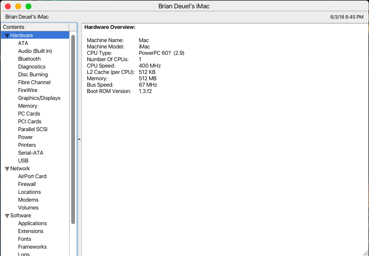
Task: Select Firewall under Network
Action: pos(27,184)
